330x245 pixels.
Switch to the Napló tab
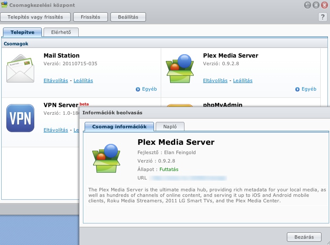pyautogui.click(x=170, y=127)
